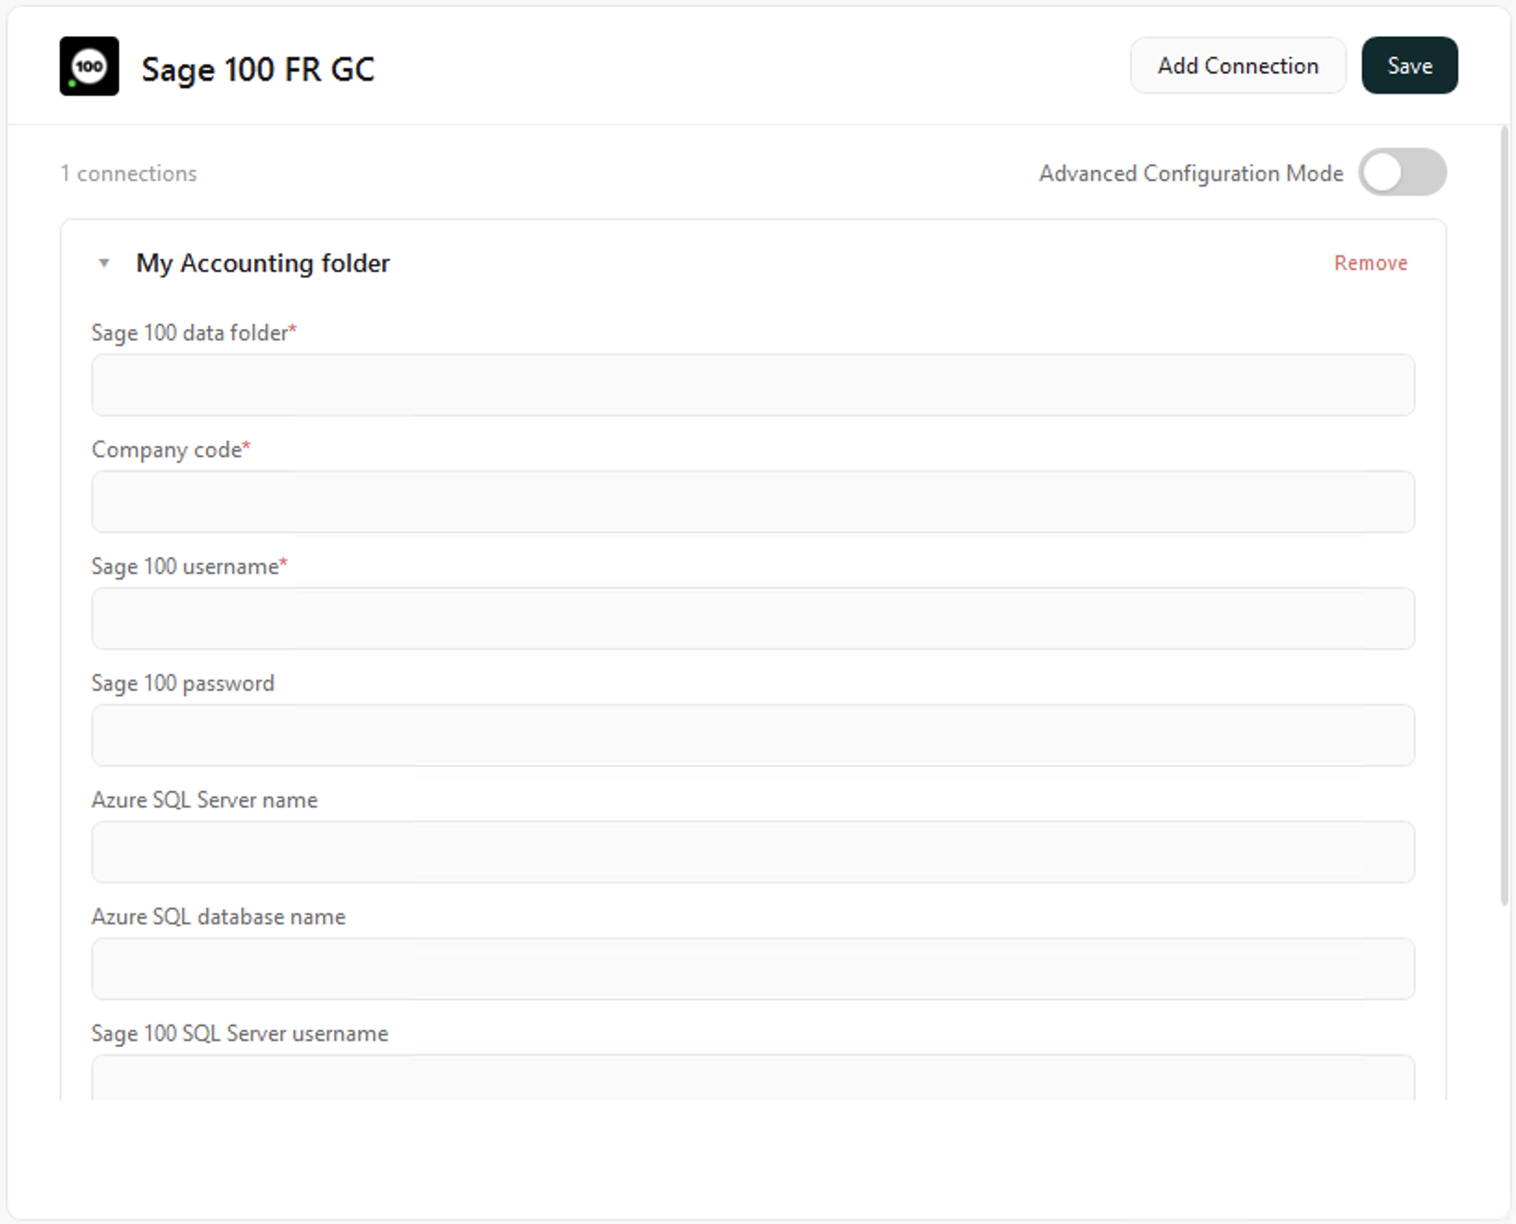Screen dimensions: 1516x1224
Task: Click the 'Advanced Configuration Mode' label
Action: [x=1191, y=173]
